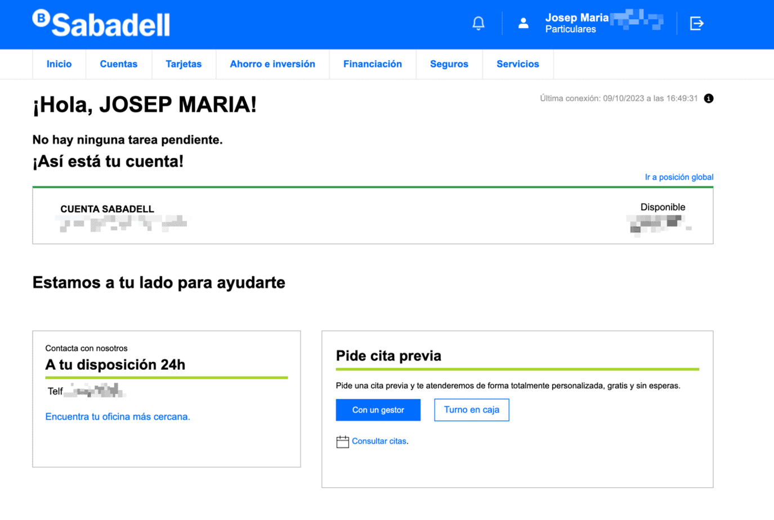Screen dimensions: 774x520
Task: Open the notifications bell
Action: [x=478, y=24]
